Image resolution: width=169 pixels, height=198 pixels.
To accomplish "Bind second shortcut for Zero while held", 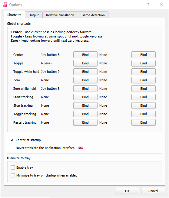I will (x=144, y=89).
